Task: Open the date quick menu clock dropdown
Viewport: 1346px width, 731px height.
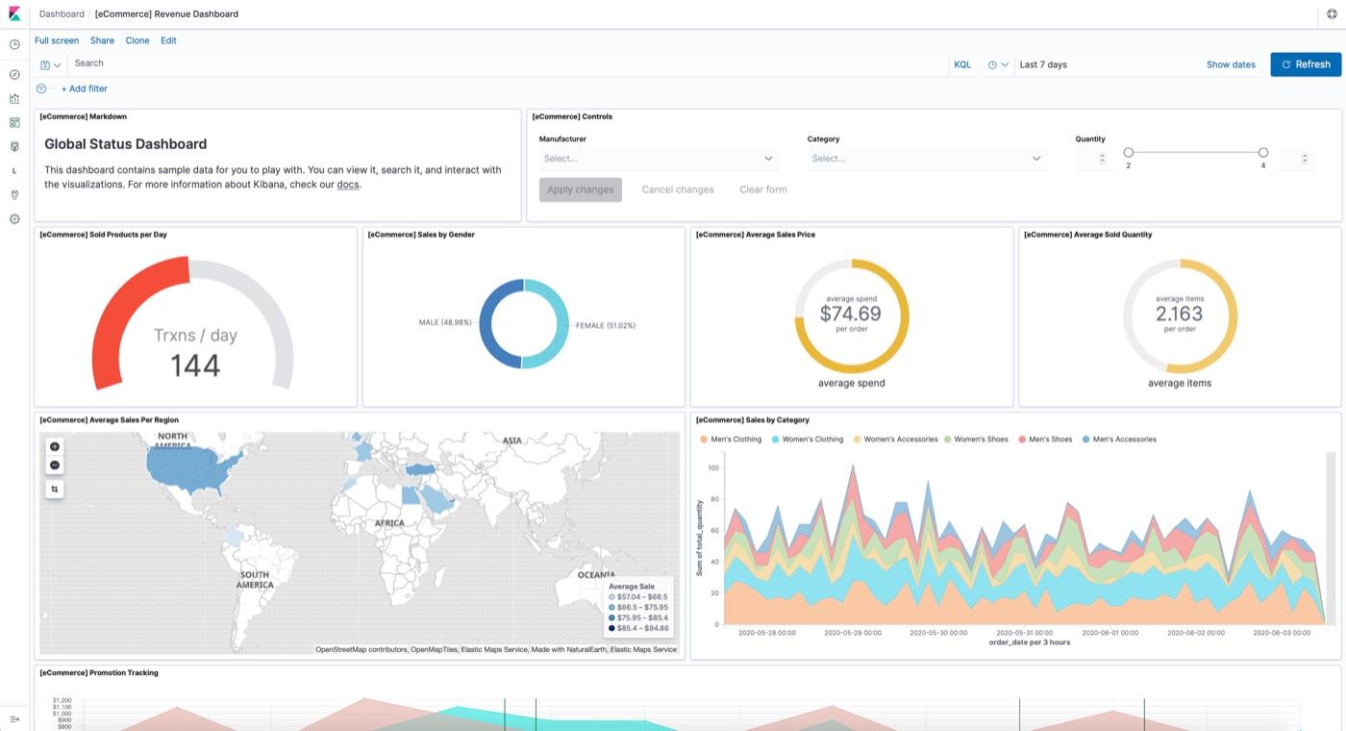Action: (x=998, y=64)
